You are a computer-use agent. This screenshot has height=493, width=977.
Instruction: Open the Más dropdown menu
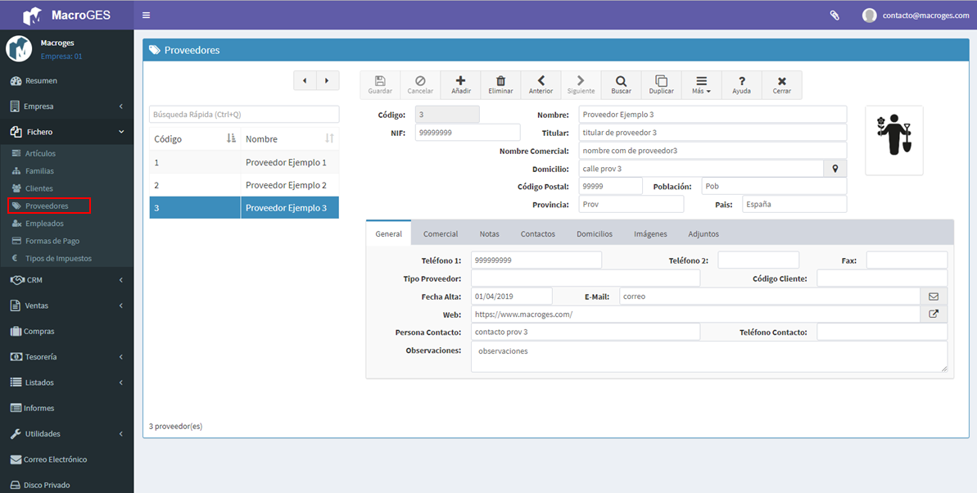(702, 85)
